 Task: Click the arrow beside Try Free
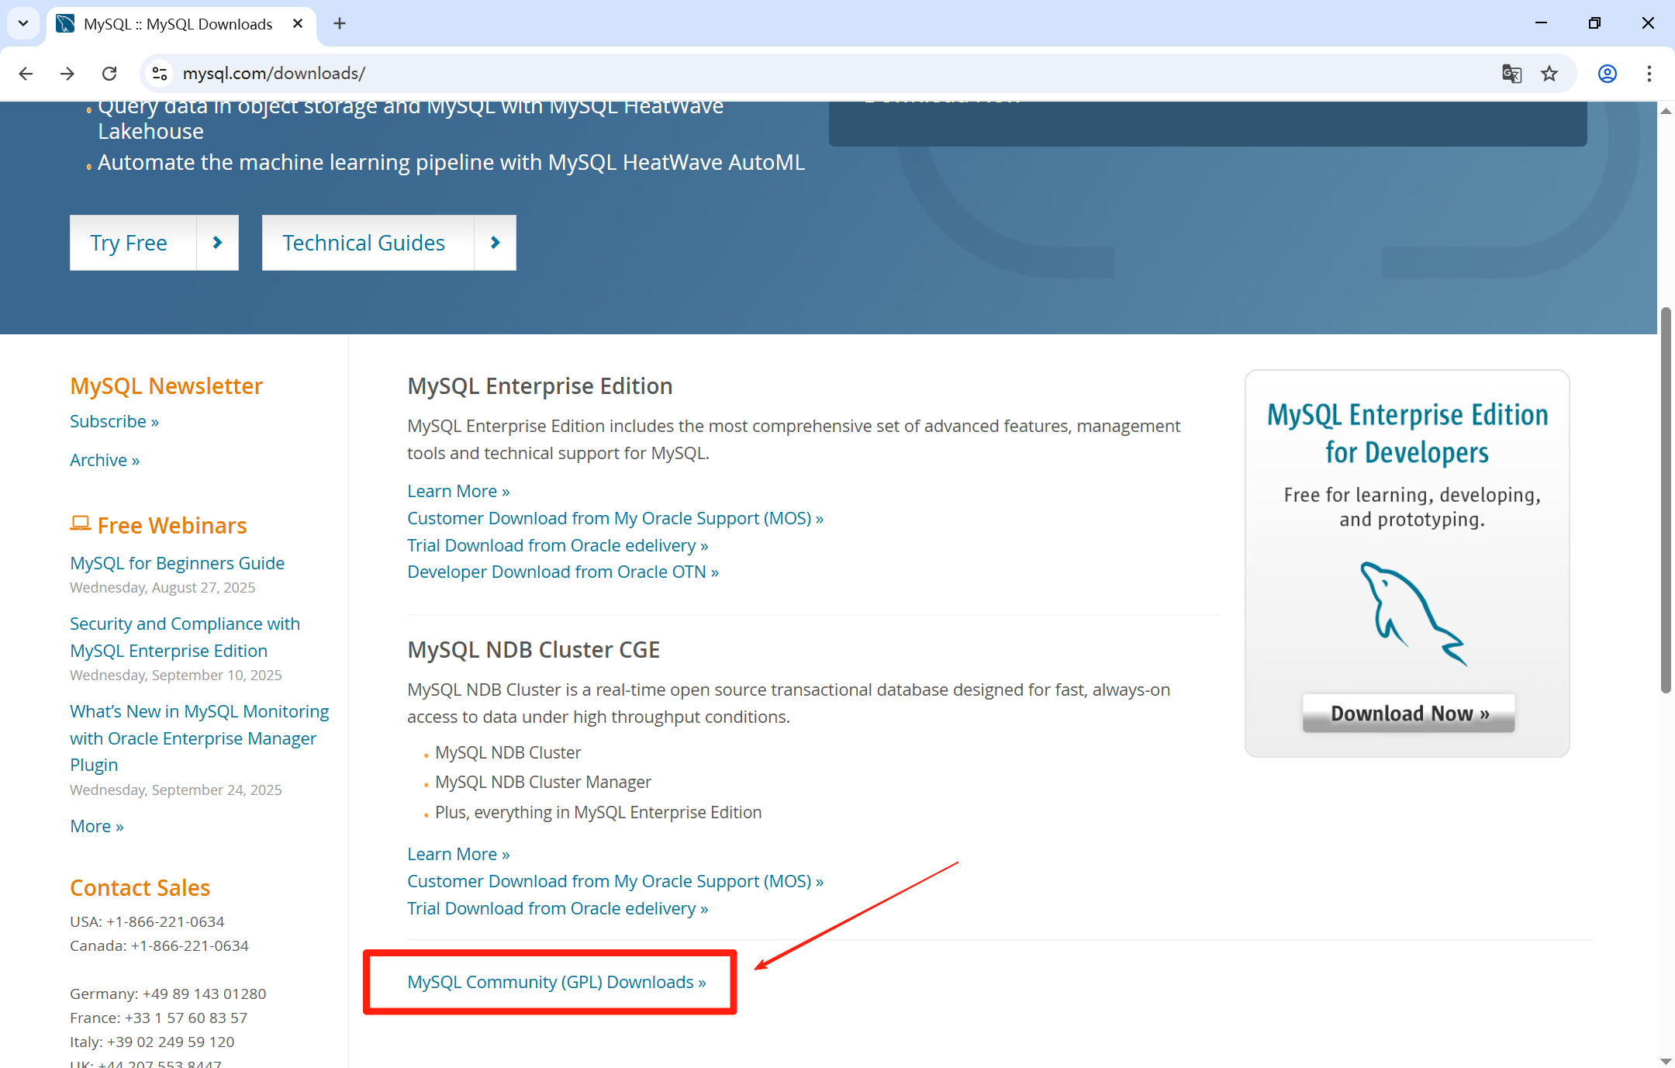click(218, 243)
